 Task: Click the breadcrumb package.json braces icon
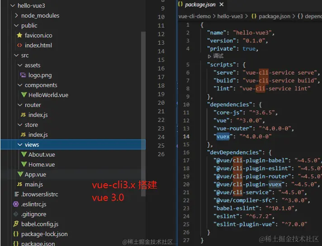254,16
